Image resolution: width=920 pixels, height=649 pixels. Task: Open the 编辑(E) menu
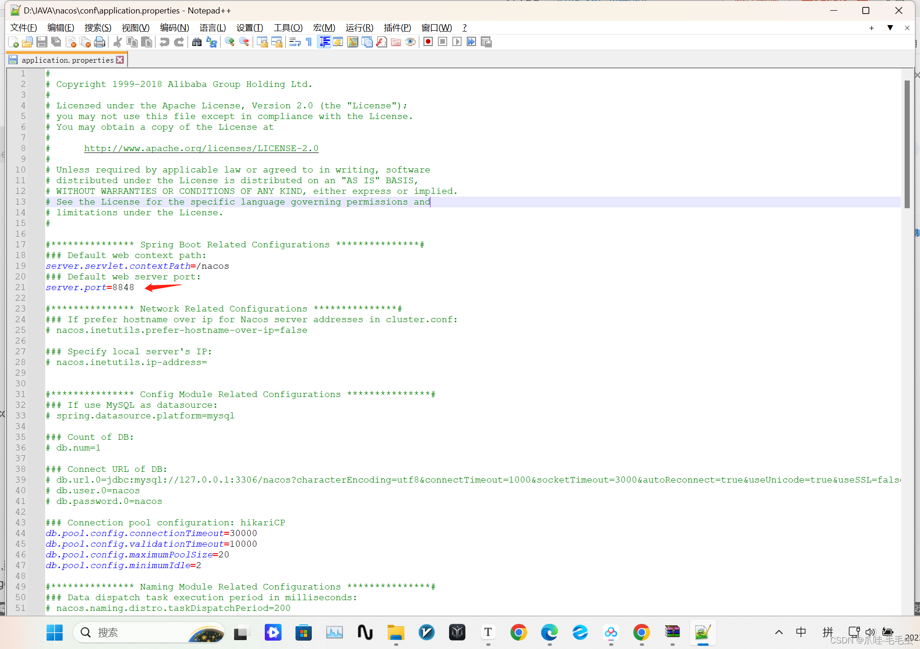pos(60,28)
